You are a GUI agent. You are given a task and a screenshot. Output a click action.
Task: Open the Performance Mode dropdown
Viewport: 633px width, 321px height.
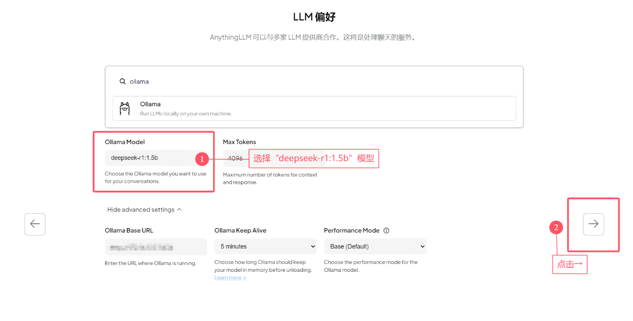375,246
